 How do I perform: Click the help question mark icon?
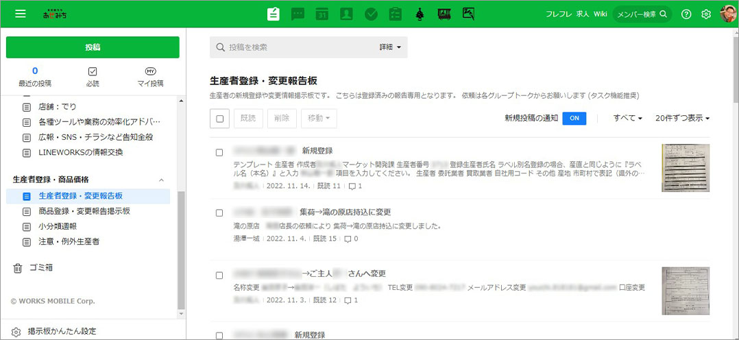click(x=686, y=14)
